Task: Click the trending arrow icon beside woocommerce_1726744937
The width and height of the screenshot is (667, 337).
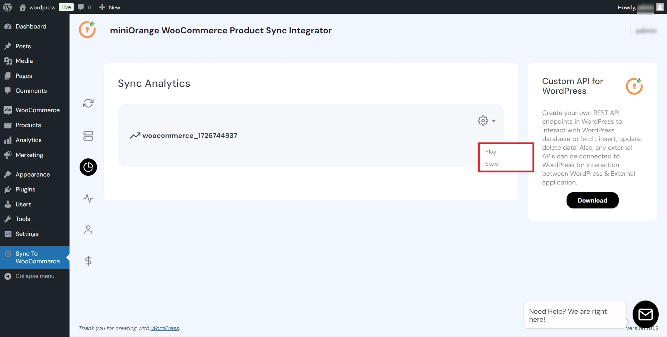Action: [135, 135]
